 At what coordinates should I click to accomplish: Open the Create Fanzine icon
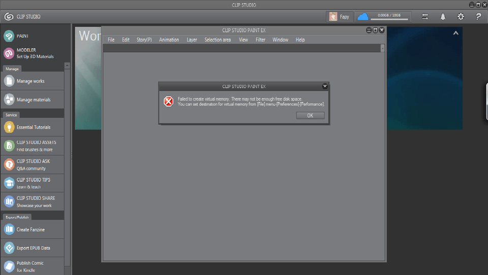tap(9, 230)
